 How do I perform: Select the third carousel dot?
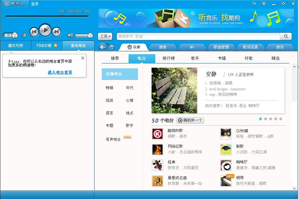click(x=271, y=119)
